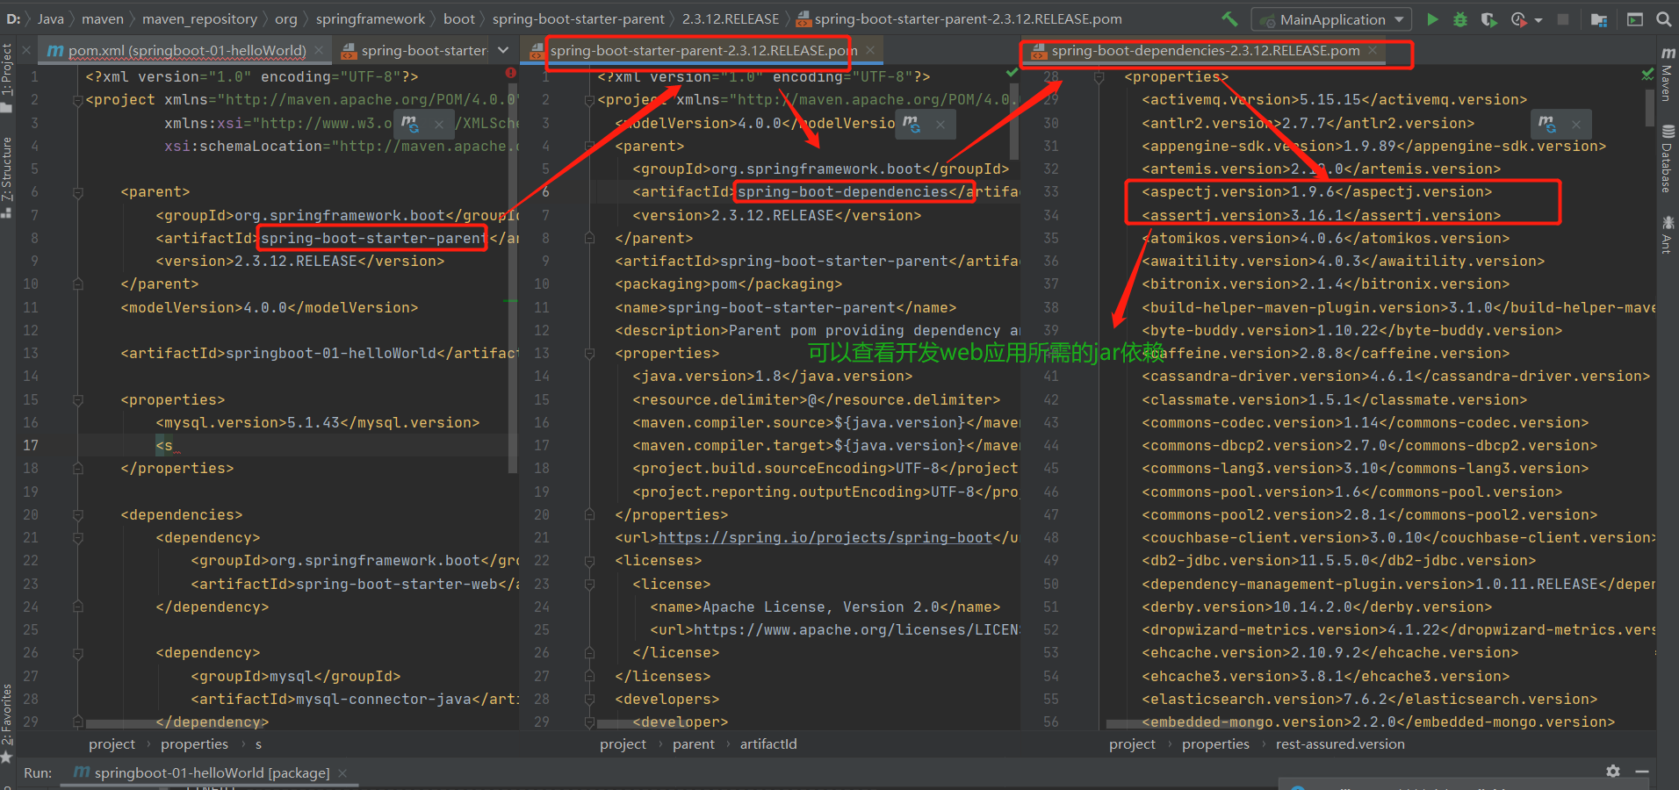The image size is (1679, 790).
Task: Toggle the Z: Structure tool window
Action: (7, 176)
